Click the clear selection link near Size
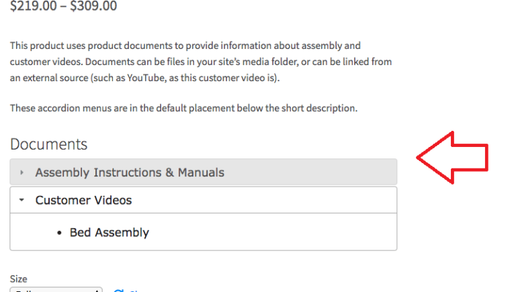This screenshot has height=292, width=516. coord(133,291)
